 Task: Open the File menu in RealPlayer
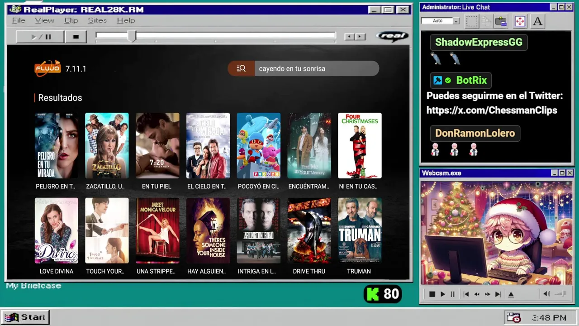19,20
